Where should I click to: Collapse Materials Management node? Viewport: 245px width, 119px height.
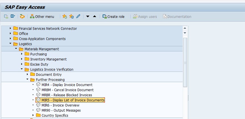point(16,49)
